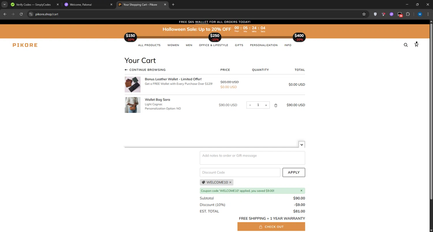The height and width of the screenshot is (232, 433).
Task: Click the WALLET link in top banner
Action: coord(201,22)
